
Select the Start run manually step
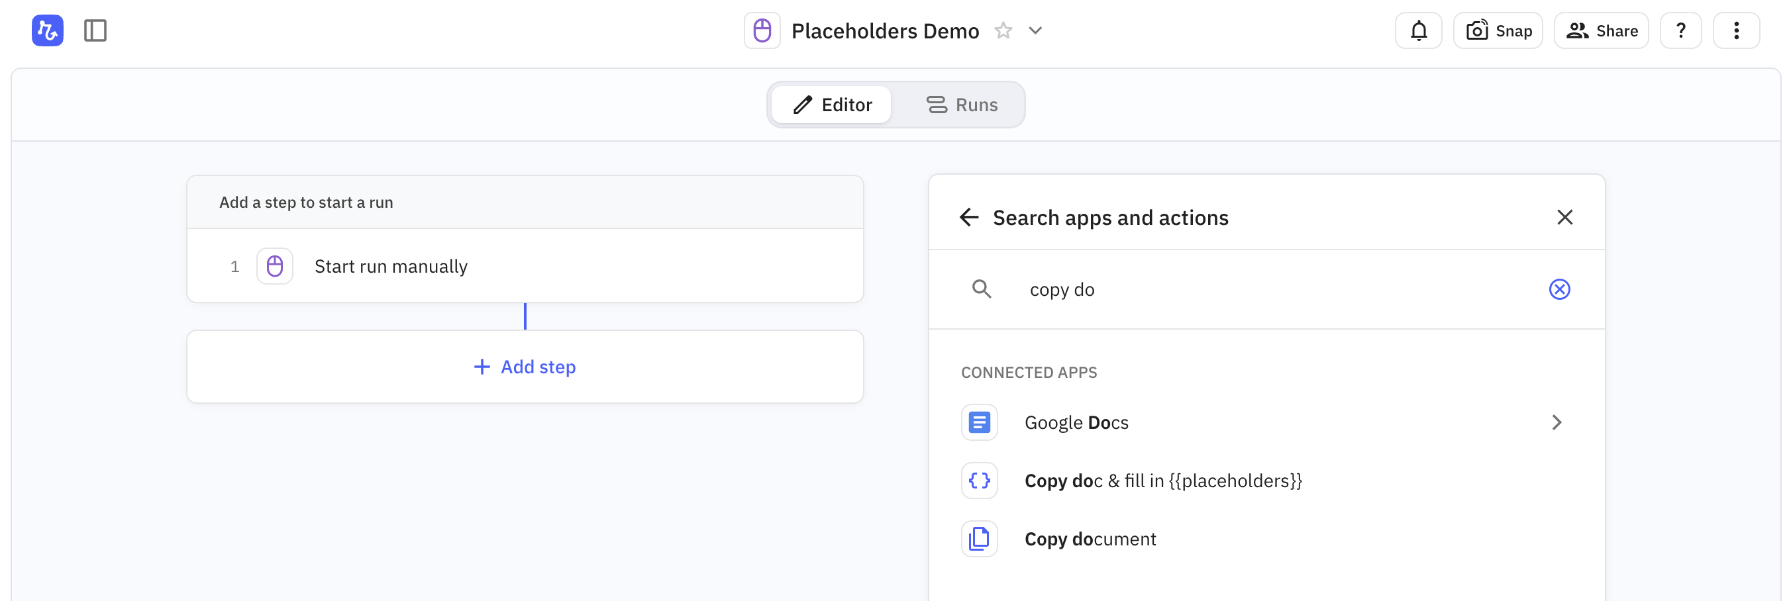click(391, 266)
